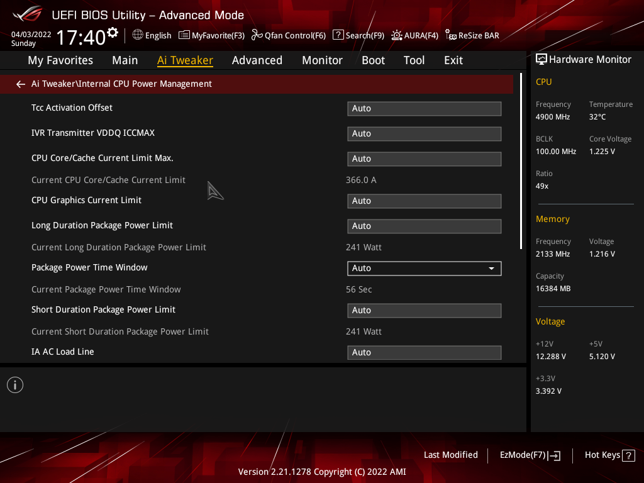The height and width of the screenshot is (483, 644).
Task: Select the Ai Tweaker tab
Action: click(185, 60)
